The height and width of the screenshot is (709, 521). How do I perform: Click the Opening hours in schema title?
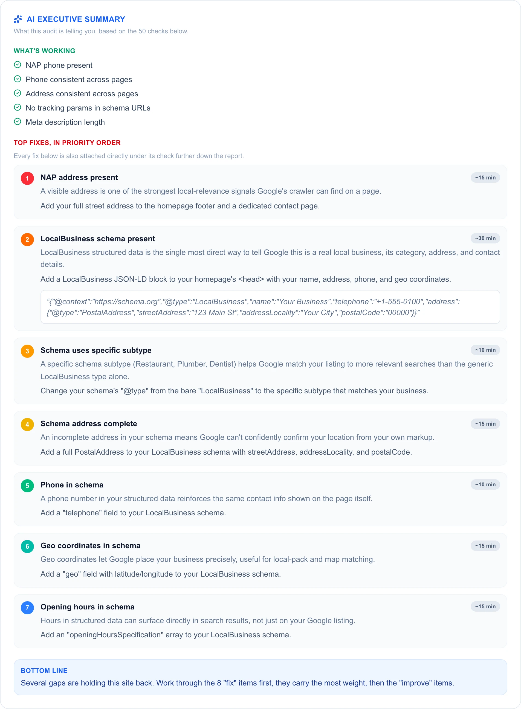[87, 606]
